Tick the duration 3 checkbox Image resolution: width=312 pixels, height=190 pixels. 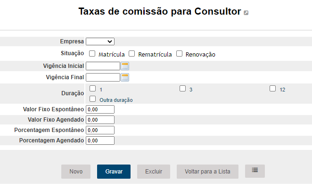(x=183, y=88)
